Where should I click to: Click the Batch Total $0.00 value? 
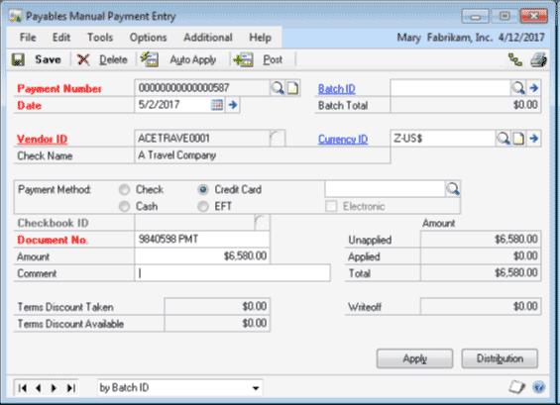466,105
